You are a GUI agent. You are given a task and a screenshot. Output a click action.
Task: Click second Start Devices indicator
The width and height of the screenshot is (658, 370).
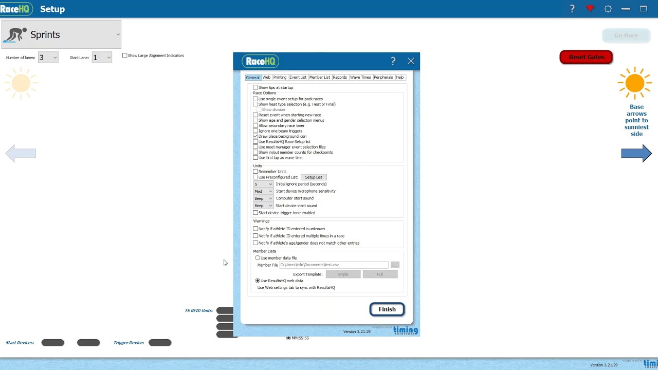[88, 342]
